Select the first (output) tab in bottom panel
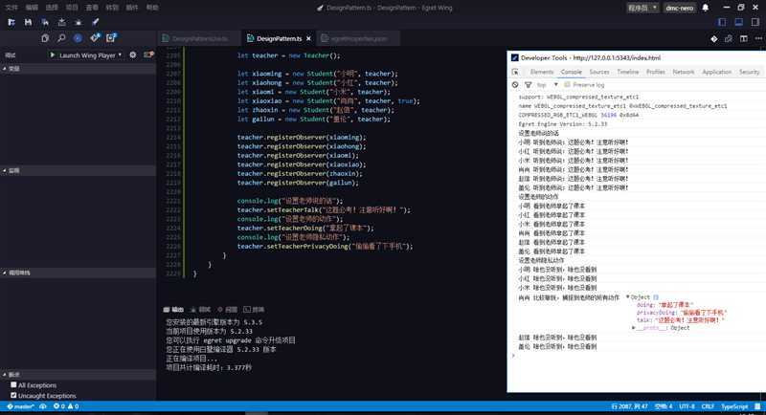The width and height of the screenshot is (766, 415). pyautogui.click(x=174, y=310)
